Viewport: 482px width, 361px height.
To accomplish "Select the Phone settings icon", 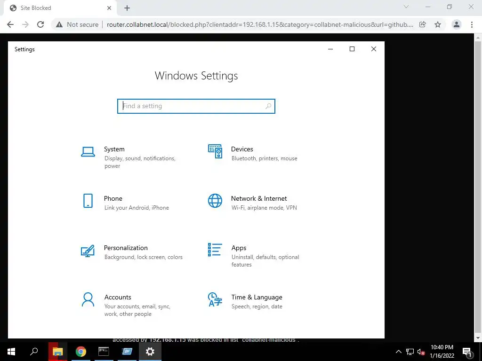I will tap(88, 201).
